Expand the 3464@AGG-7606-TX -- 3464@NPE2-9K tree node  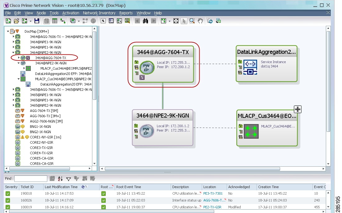(13, 37)
